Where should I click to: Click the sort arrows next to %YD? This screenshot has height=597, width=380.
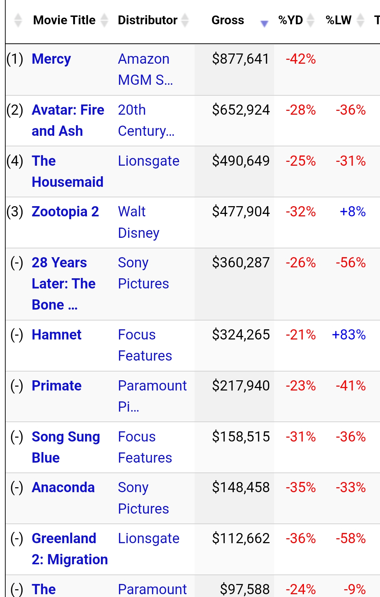(x=310, y=20)
